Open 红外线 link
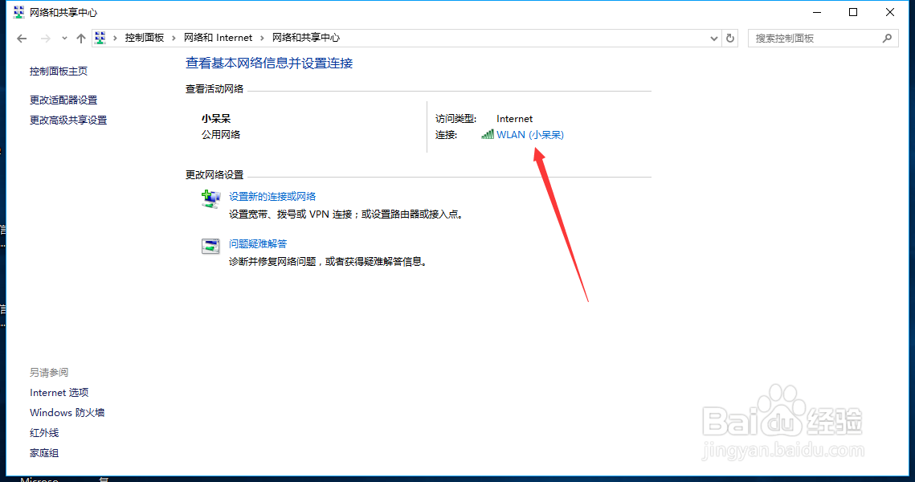The height and width of the screenshot is (482, 915). [x=44, y=433]
